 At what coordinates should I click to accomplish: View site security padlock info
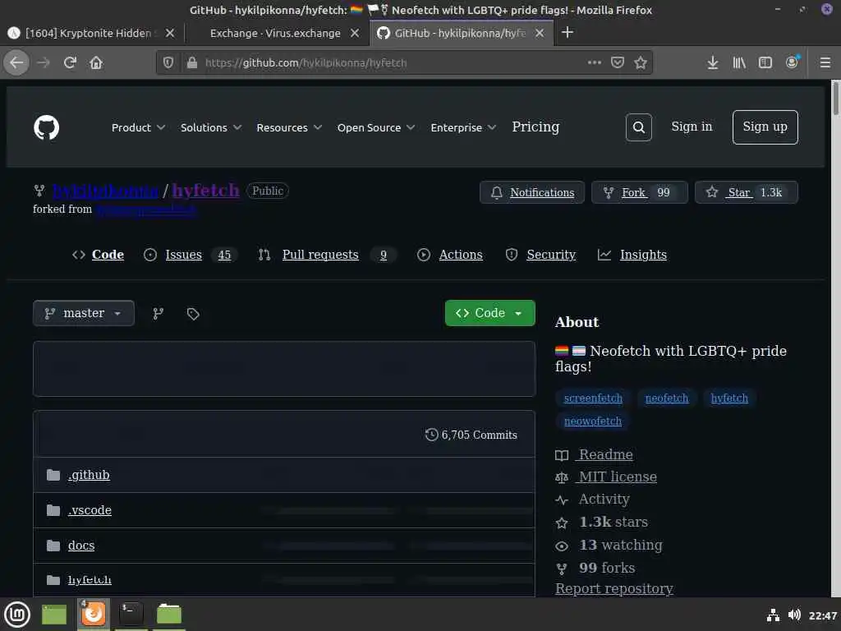[x=192, y=62]
